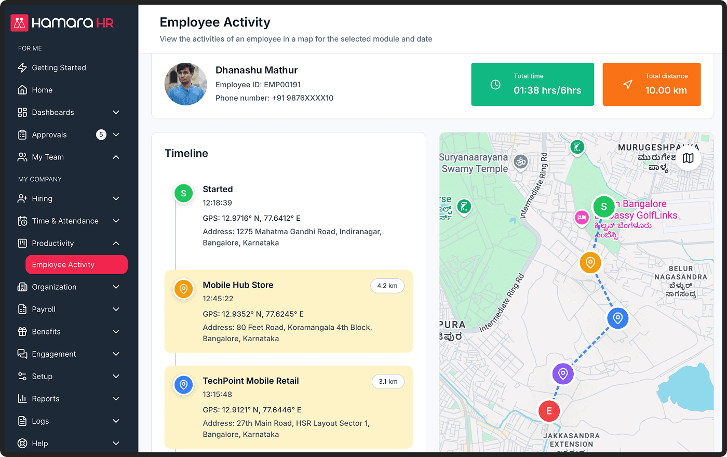
Task: Collapse My Team with its chevron
Action: pyautogui.click(x=116, y=157)
